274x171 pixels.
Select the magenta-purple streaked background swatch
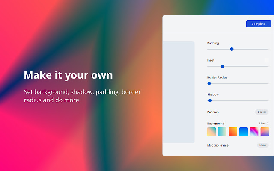pos(254,132)
